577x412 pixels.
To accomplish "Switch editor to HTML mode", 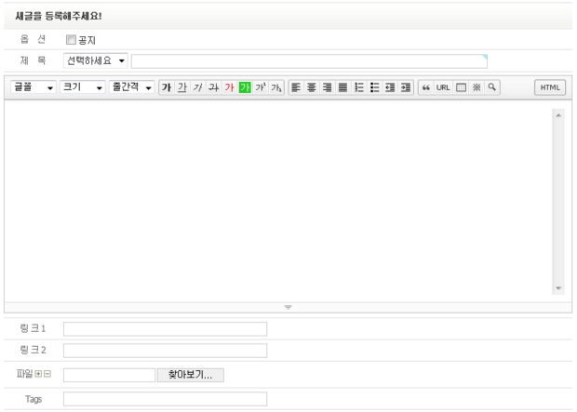I will [x=549, y=86].
